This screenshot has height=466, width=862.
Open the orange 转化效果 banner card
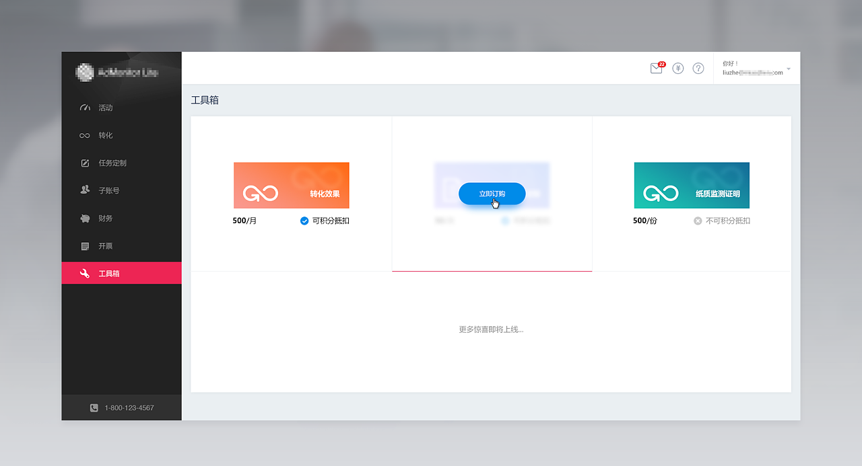click(x=291, y=185)
